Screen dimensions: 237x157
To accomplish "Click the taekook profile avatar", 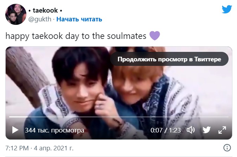I will (16, 14).
